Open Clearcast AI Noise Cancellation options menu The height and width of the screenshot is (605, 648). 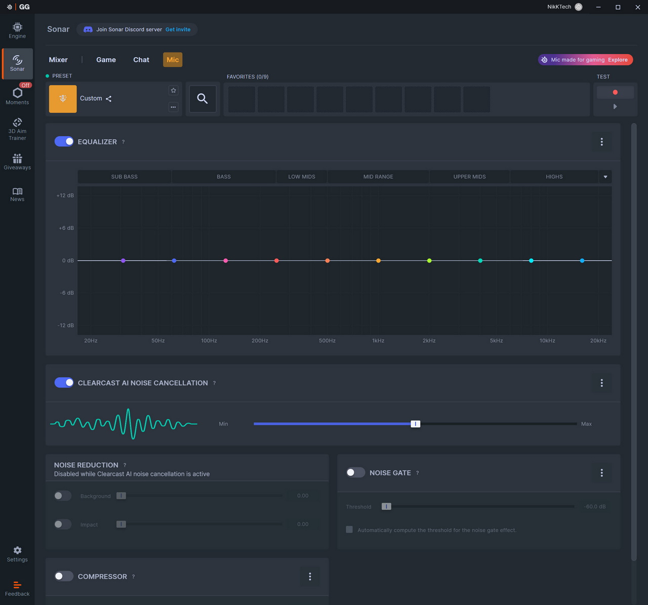601,383
